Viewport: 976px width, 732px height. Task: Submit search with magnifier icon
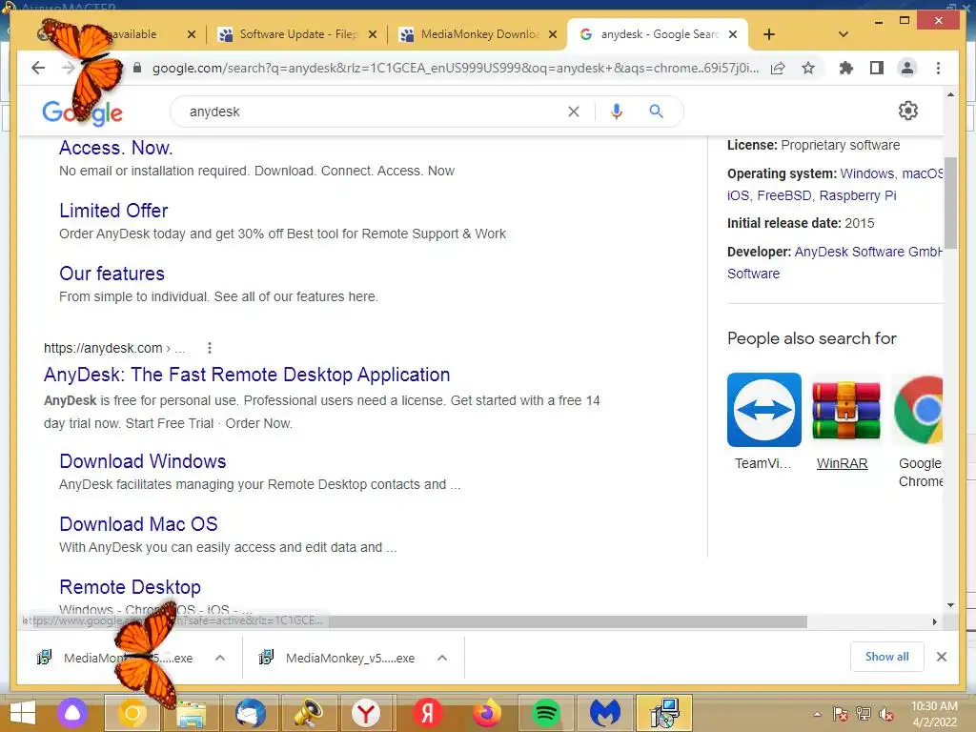click(656, 112)
